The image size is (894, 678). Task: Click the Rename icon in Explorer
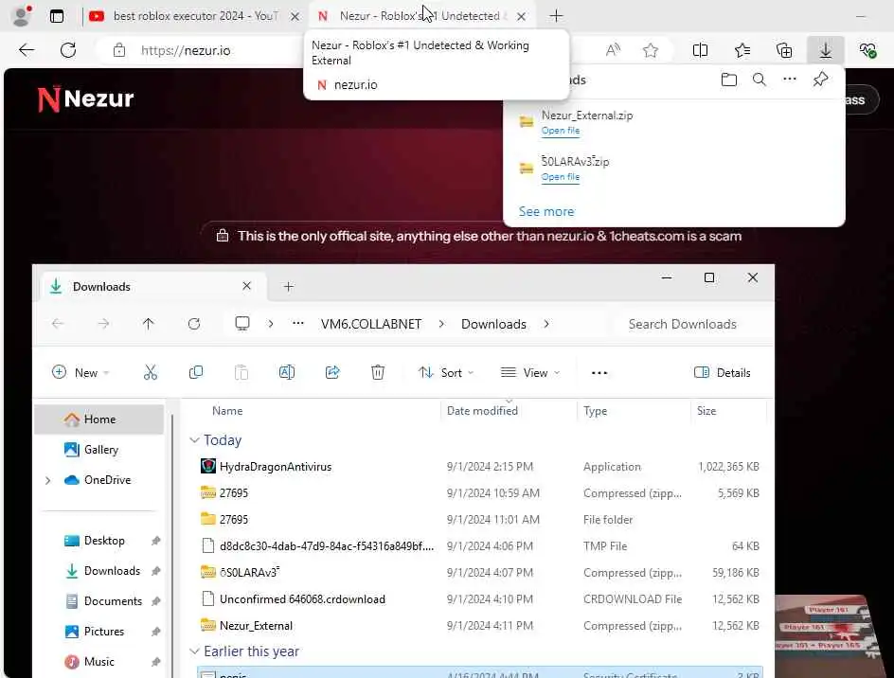[287, 372]
